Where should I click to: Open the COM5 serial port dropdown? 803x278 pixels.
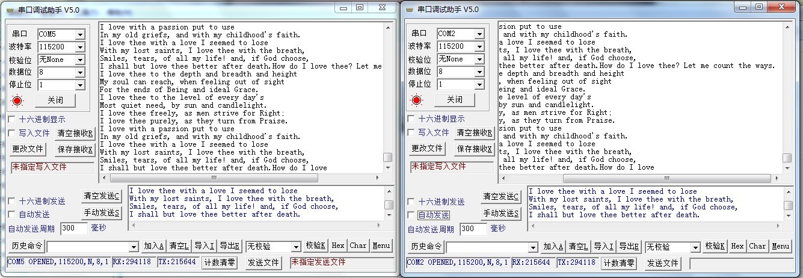pyautogui.click(x=80, y=34)
